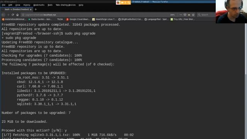Click the yellow icon right of the Firefox icon
The image size is (247, 139).
point(122,3)
